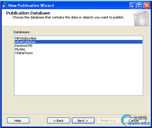The width and height of the screenshot is (152, 128).
Task: Close the wizard with the red X
Action: coord(147,5)
